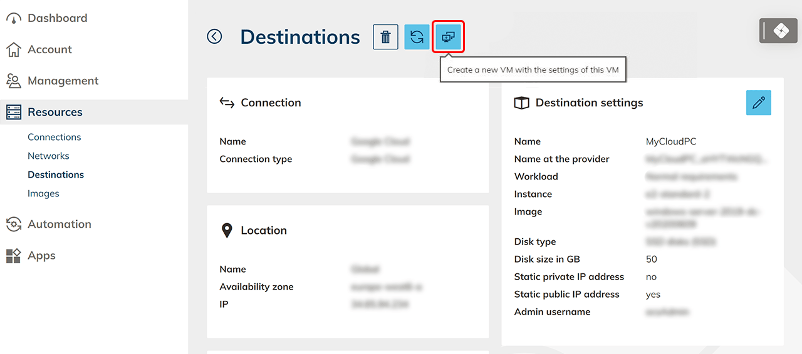Expand the Management menu
Image resolution: width=802 pixels, height=354 pixels.
[63, 81]
